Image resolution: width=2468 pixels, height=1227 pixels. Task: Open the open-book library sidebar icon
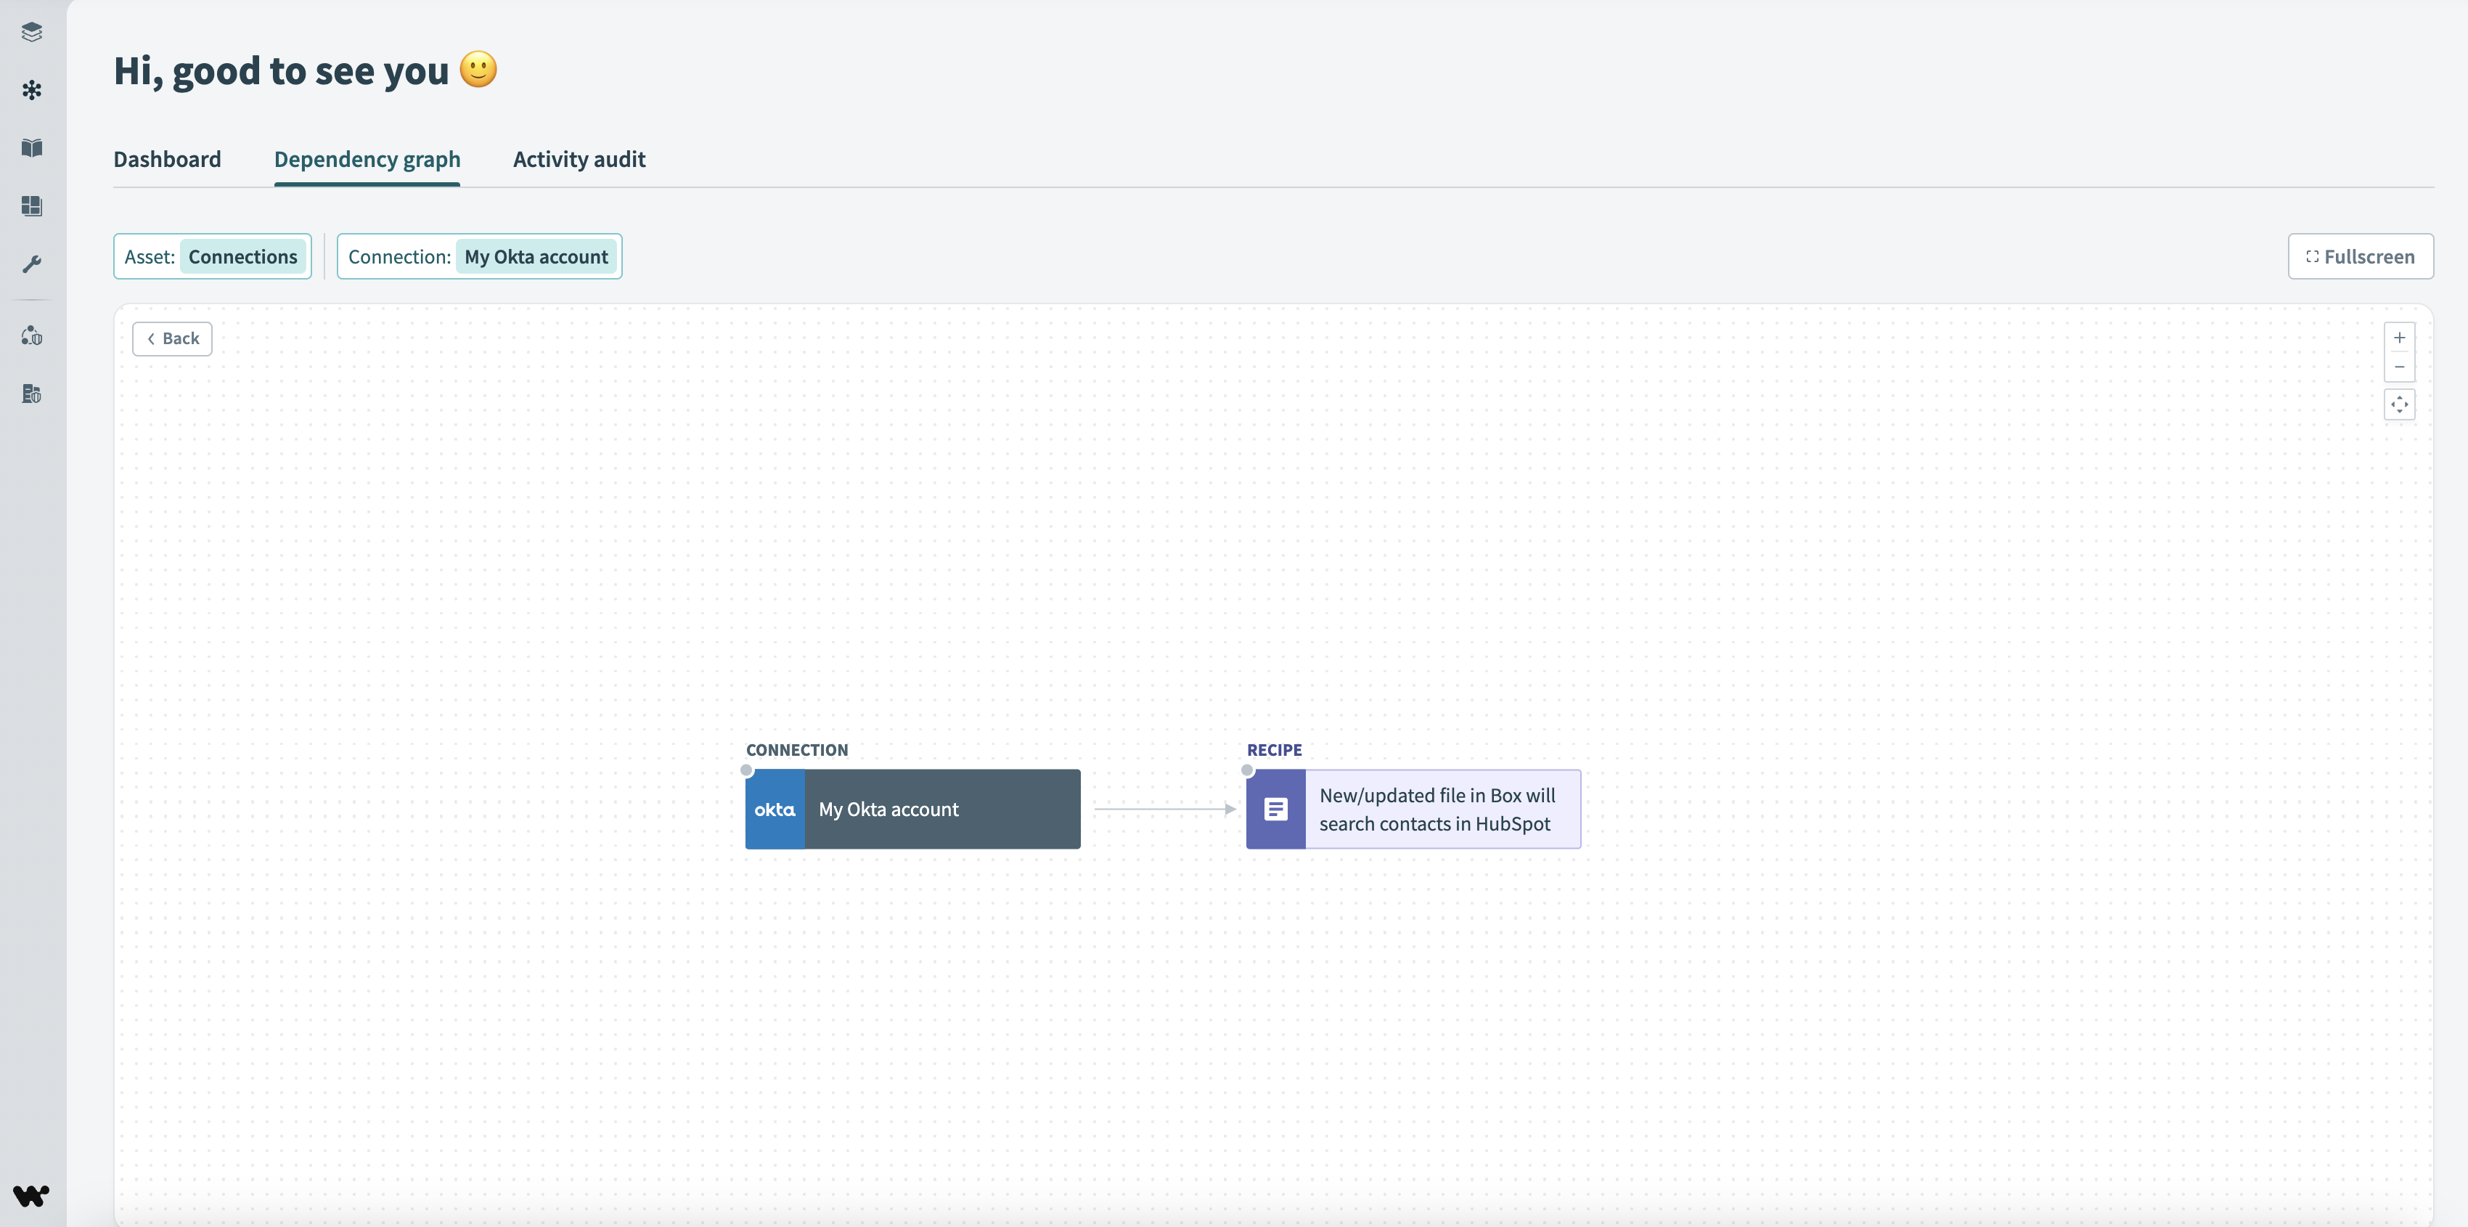coord(32,147)
